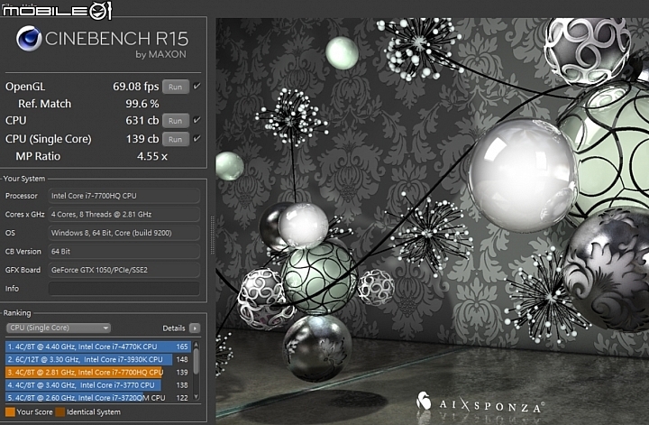Select ranking row Intel Core i7-7700HQ CPU

[x=98, y=373]
